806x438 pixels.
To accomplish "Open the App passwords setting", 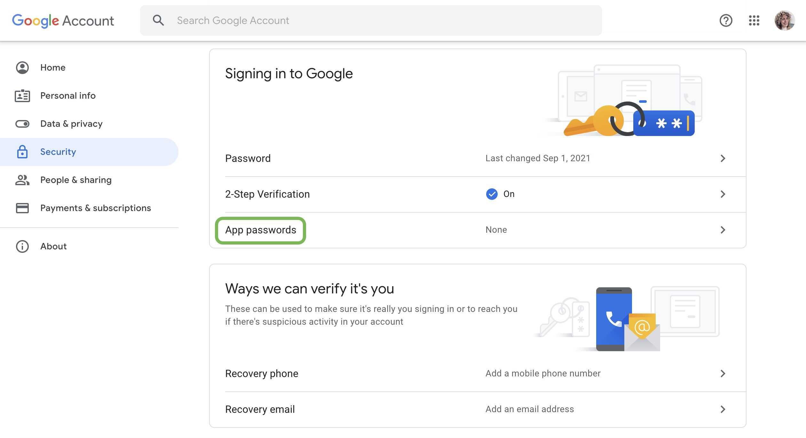I will point(478,230).
